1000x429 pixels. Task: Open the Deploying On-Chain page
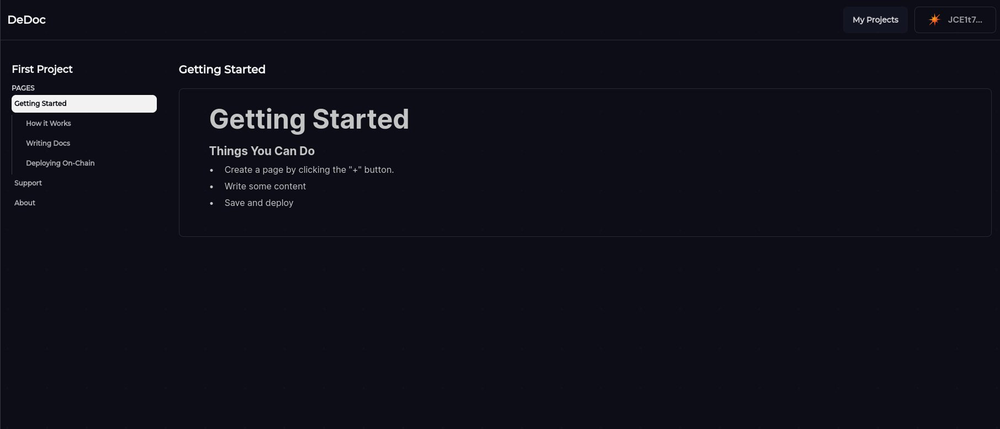click(x=60, y=163)
